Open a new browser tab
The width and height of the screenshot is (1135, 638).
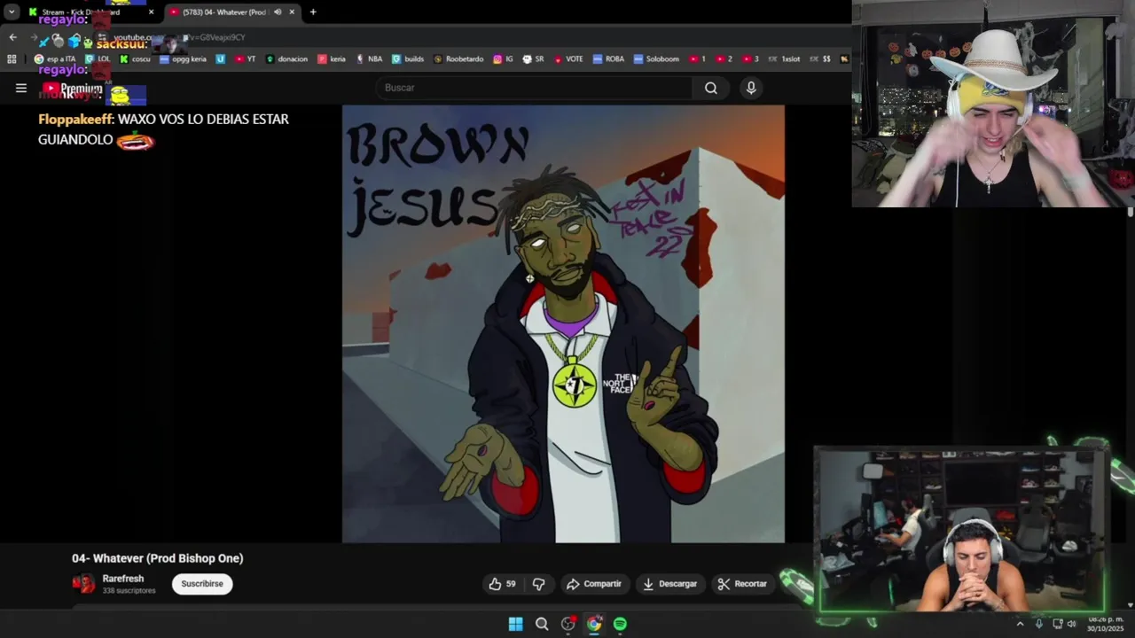point(313,12)
